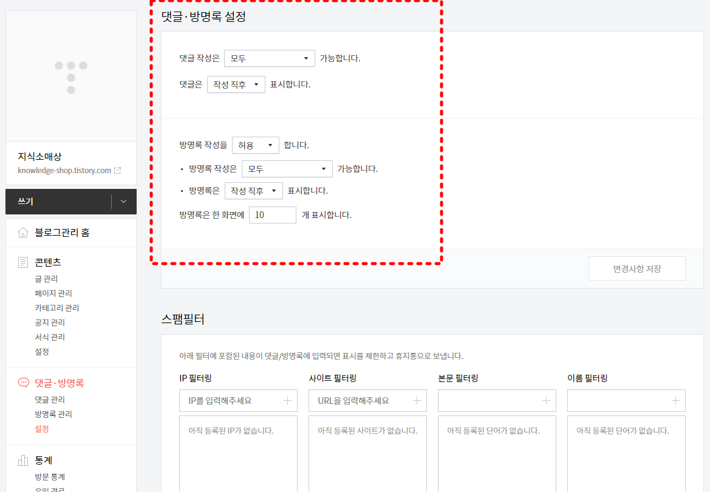Click the guestbook count field showing 10
The width and height of the screenshot is (710, 492).
(272, 214)
